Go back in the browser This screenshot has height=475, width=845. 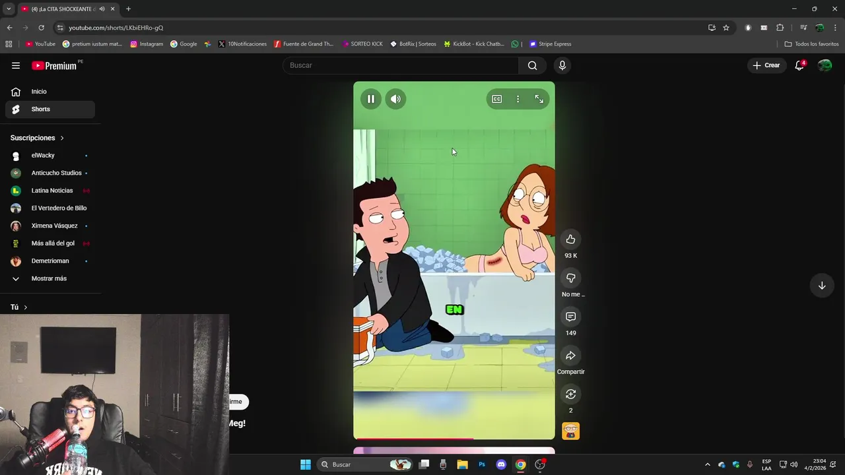coord(10,28)
